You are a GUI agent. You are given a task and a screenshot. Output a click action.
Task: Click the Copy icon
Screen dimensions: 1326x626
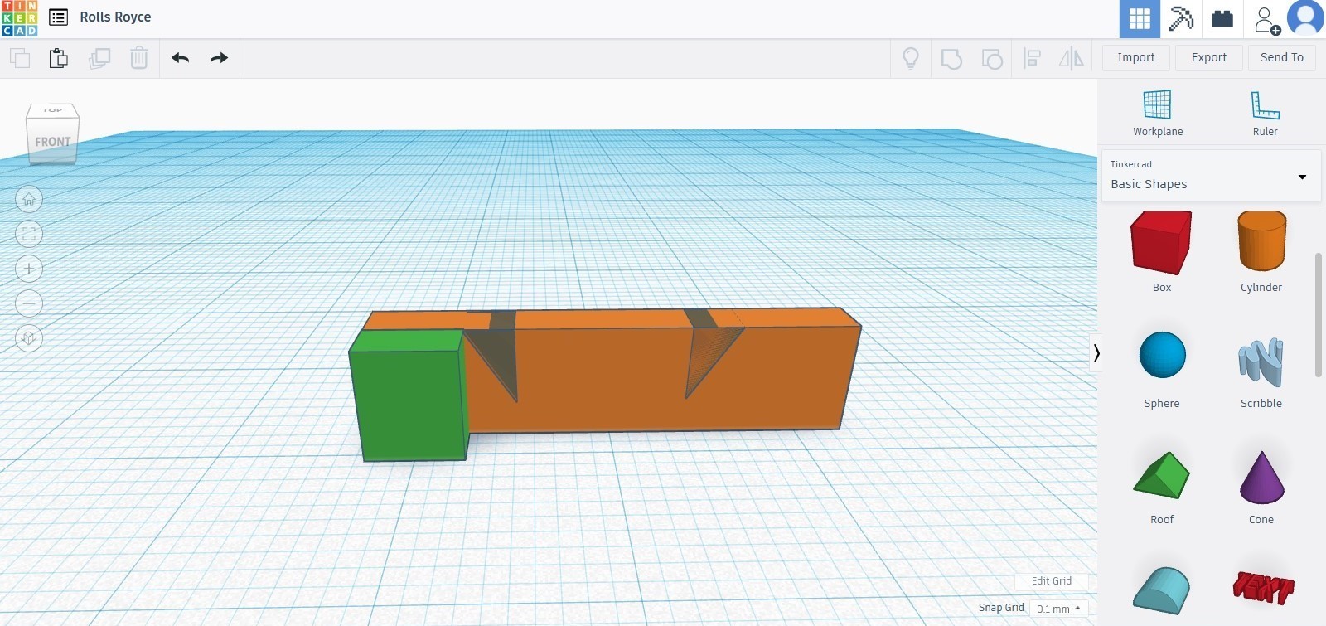click(x=20, y=58)
